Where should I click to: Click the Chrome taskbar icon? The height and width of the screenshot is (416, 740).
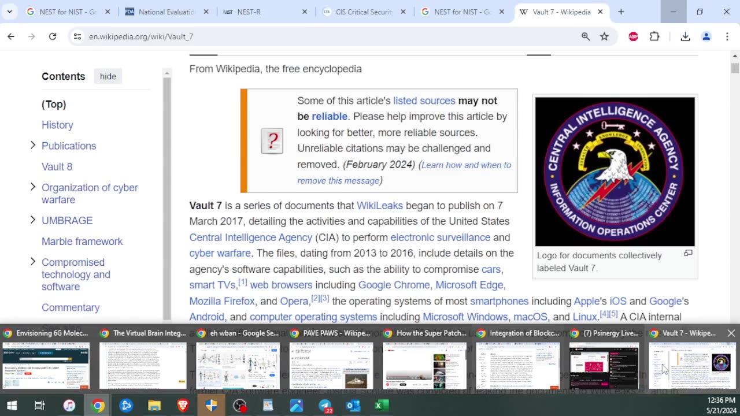point(98,406)
